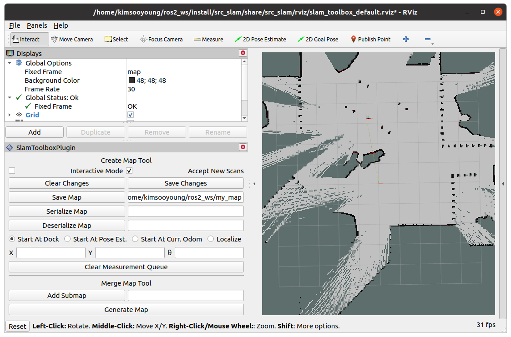
Task: Select the 2D Goal Pose tool
Action: [318, 40]
